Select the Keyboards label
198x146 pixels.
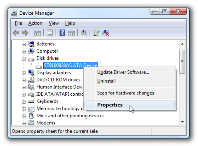(x=48, y=101)
